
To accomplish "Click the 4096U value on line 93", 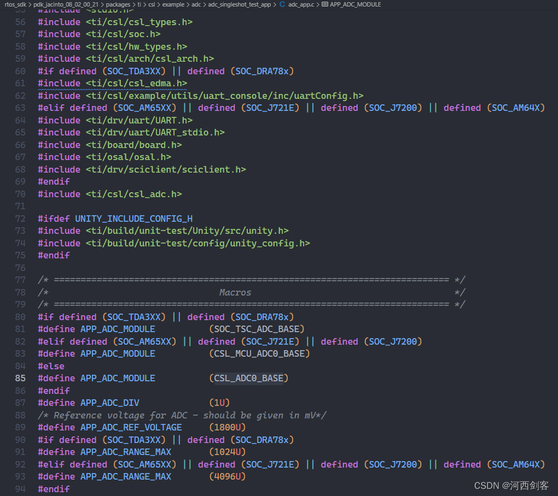I will pos(228,476).
